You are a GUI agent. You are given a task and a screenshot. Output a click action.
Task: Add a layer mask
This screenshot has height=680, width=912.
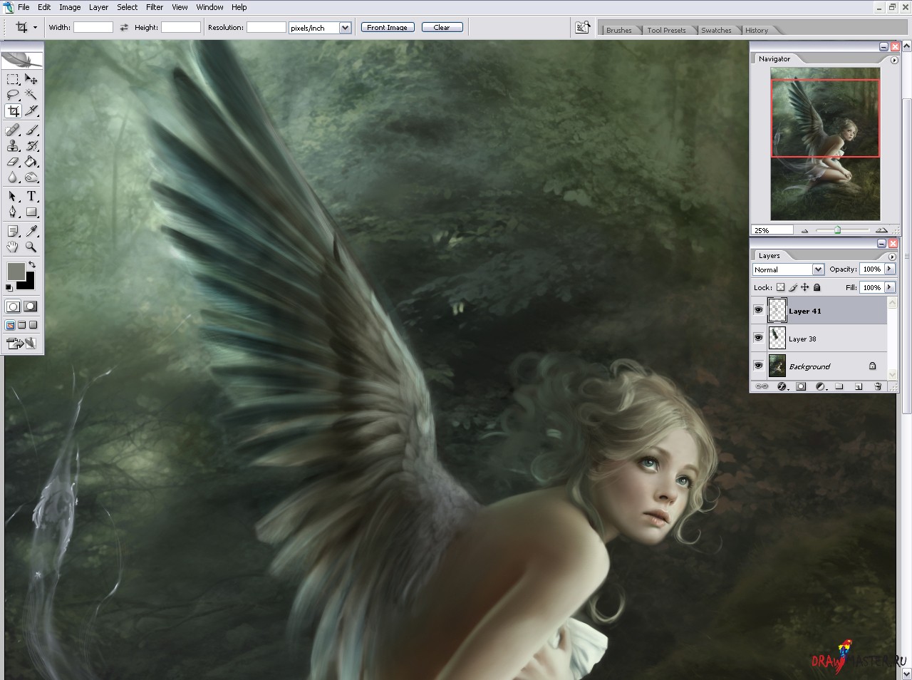point(801,386)
